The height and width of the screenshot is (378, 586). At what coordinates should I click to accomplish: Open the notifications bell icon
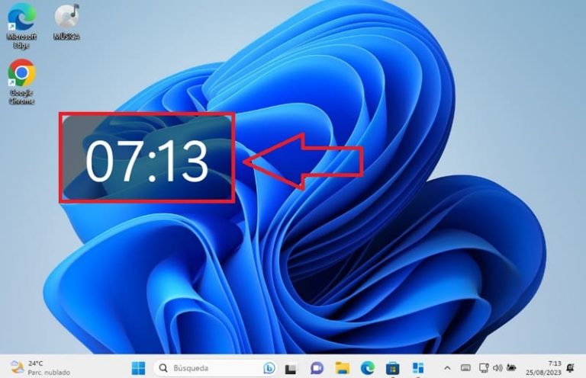[x=570, y=368]
